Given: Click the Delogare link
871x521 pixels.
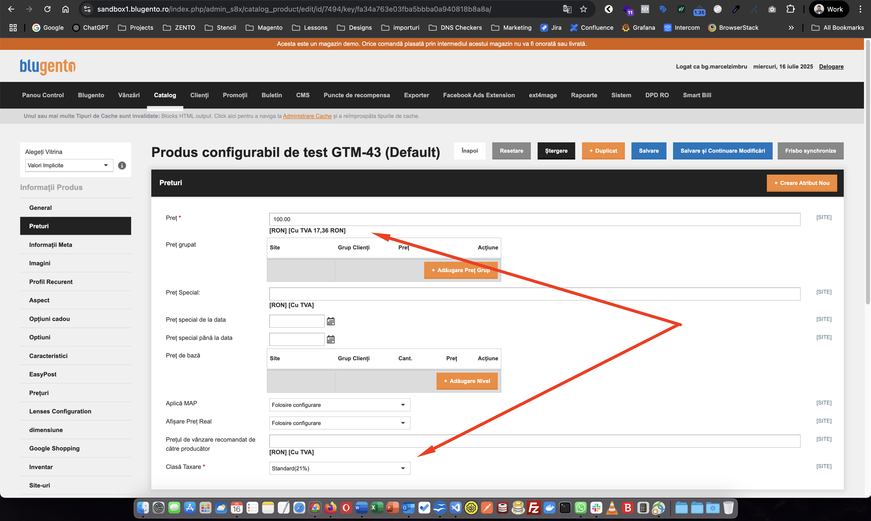Looking at the screenshot, I should [831, 66].
